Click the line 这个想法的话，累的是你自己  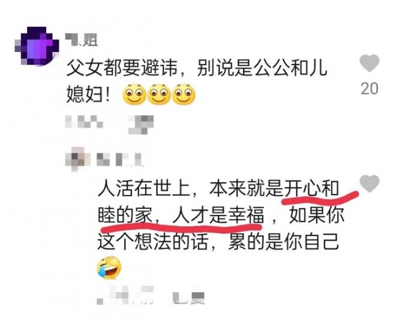coord(218,242)
